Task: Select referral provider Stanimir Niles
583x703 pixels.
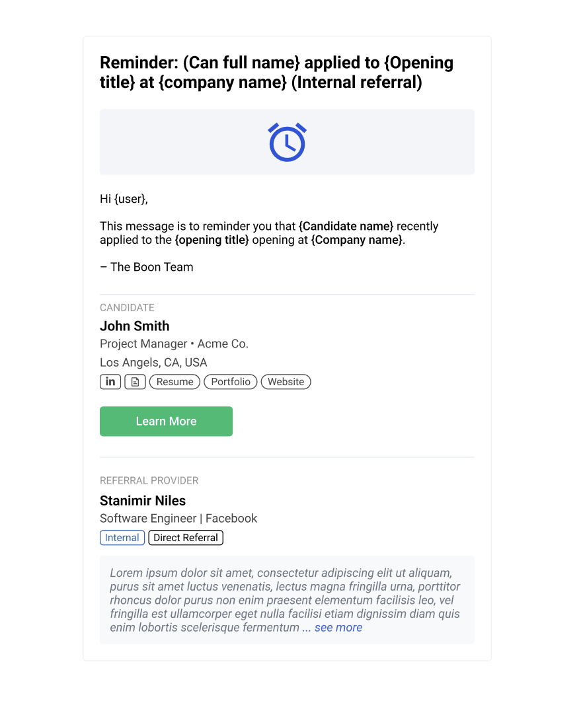Action: pos(143,500)
